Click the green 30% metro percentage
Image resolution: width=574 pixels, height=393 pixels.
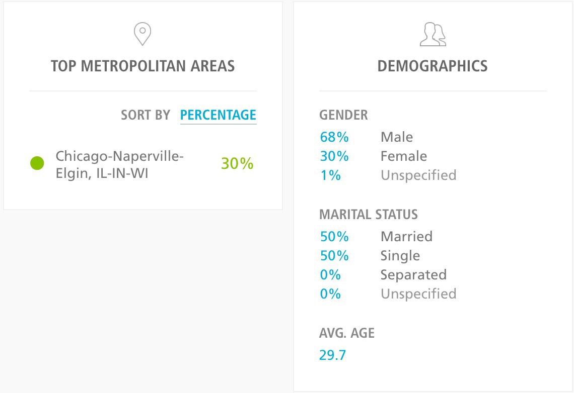[237, 164]
